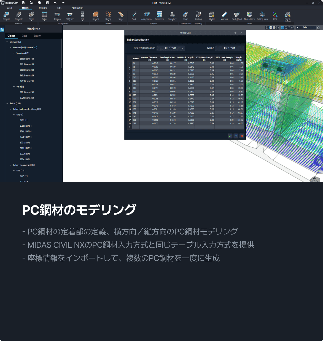The image size is (323, 341).
Task: Select the UCS tool
Action: pyautogui.click(x=275, y=16)
